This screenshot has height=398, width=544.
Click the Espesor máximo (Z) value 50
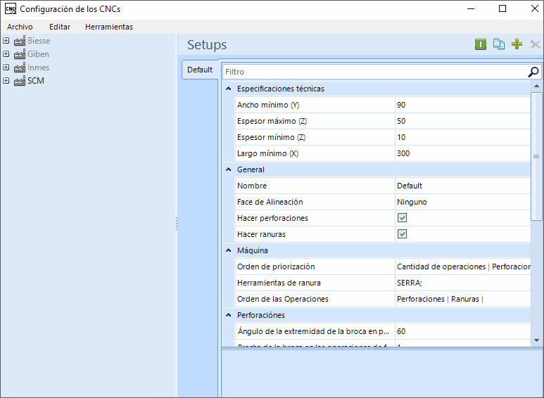pos(463,121)
